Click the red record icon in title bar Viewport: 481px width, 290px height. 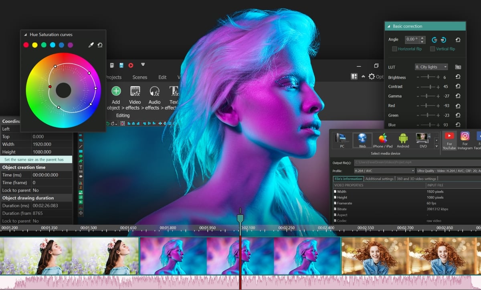point(131,65)
